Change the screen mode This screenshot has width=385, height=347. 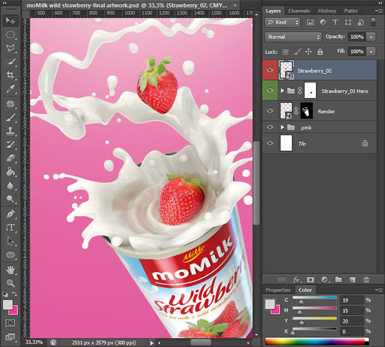10,337
